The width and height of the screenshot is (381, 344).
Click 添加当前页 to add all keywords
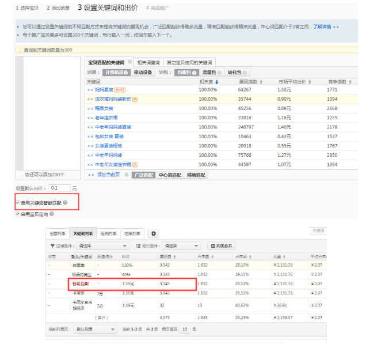pyautogui.click(x=107, y=175)
